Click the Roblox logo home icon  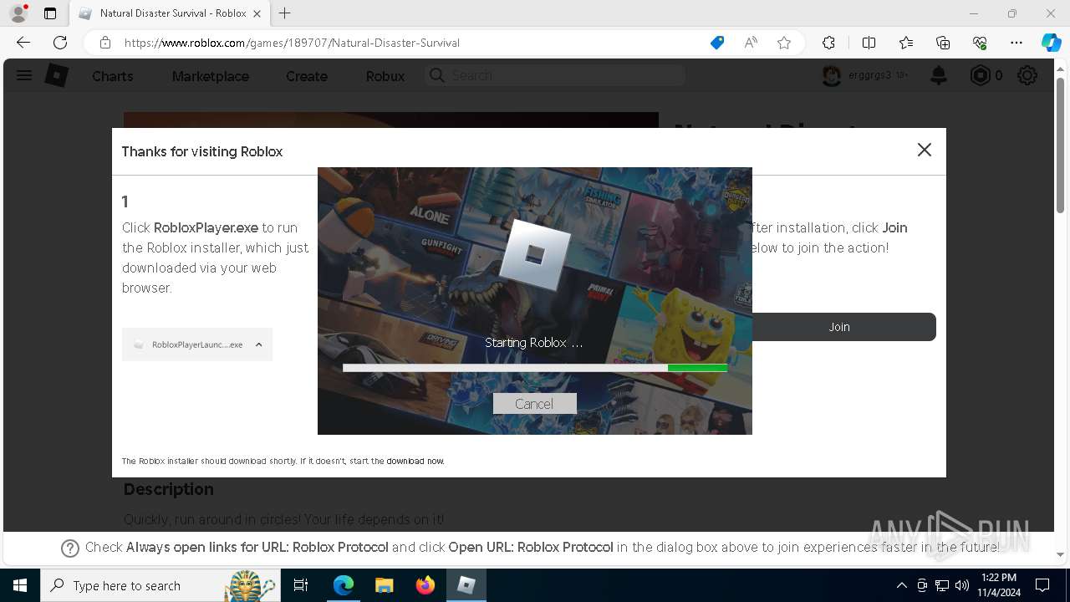click(x=56, y=76)
